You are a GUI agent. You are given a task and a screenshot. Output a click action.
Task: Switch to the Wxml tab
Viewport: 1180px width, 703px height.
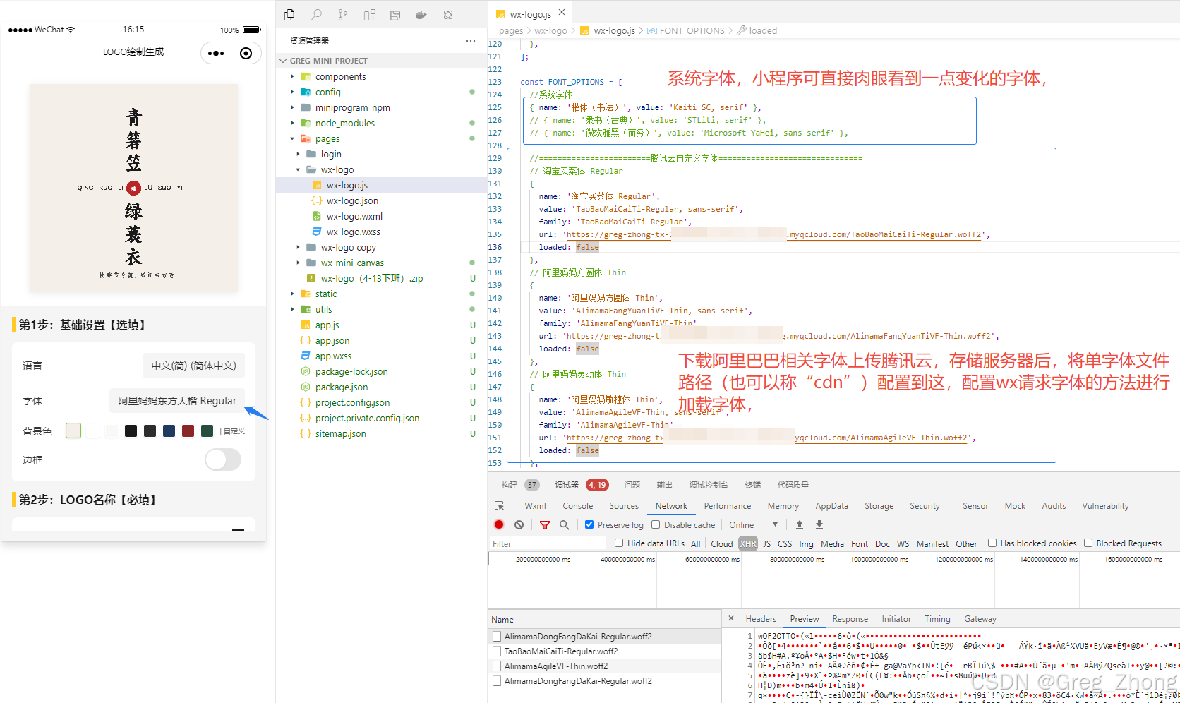[535, 506]
